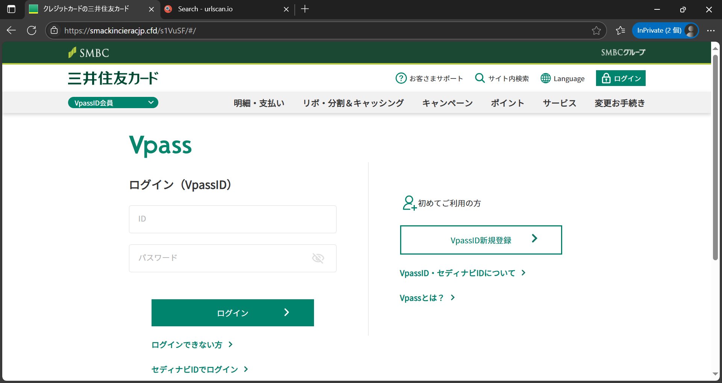Open the お客さまサポート link

point(436,78)
